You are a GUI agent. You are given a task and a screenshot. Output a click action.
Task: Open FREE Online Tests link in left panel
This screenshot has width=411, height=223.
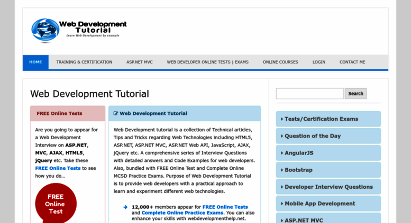(58, 168)
